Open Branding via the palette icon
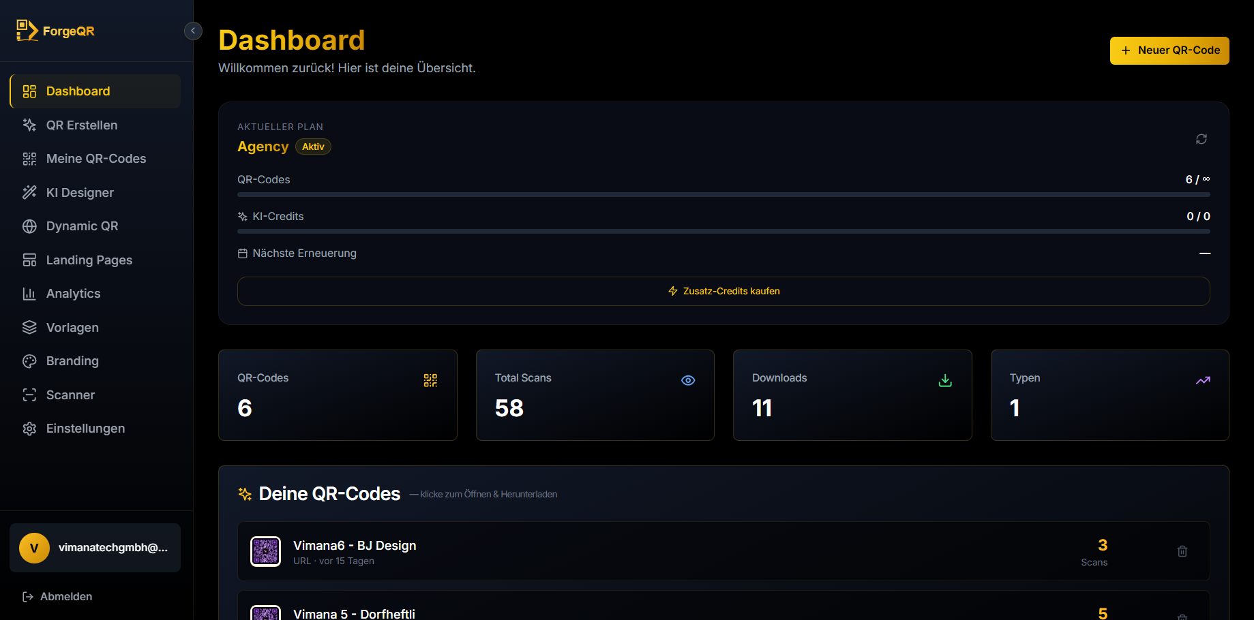This screenshot has width=1254, height=620. click(29, 361)
